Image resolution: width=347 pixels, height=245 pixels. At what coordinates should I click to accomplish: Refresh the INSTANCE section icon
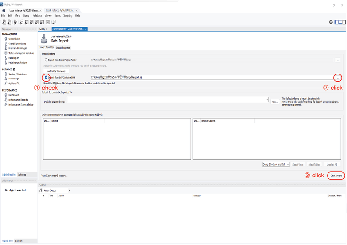click(14, 69)
